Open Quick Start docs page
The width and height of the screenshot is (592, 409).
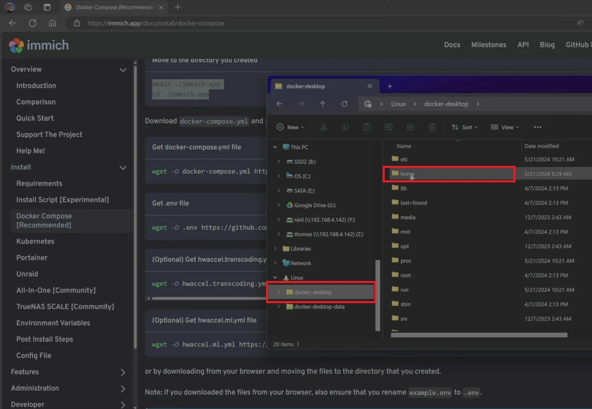35,118
